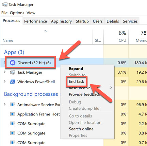The image size is (147, 146).
Task: Toggle the Name column sort arrow
Action: point(45,31)
